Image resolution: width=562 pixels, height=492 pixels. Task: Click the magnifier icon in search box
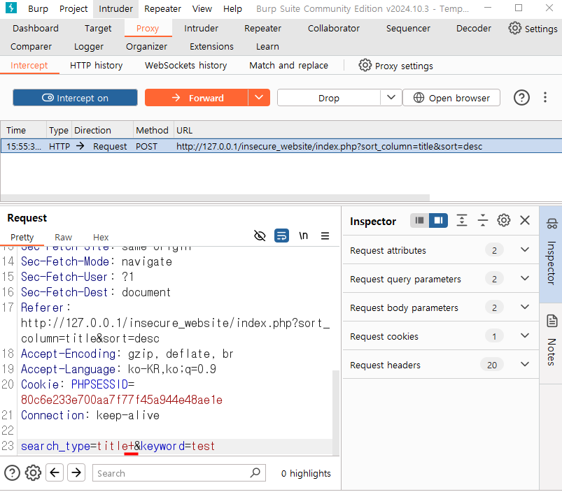click(255, 472)
